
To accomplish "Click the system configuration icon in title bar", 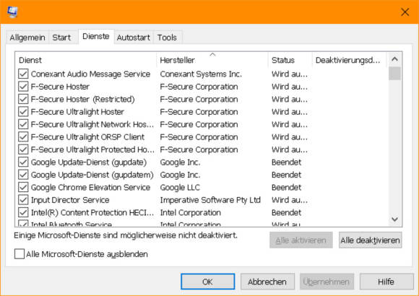I will [12, 12].
